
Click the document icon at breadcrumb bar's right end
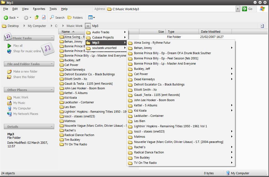coord(262,26)
